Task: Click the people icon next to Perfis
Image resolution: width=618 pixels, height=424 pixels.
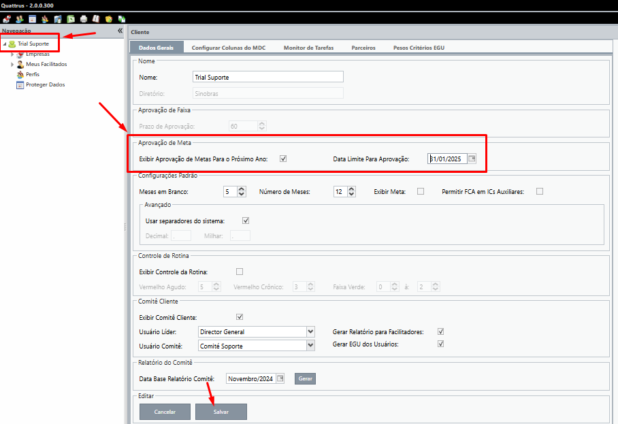Action: click(20, 74)
